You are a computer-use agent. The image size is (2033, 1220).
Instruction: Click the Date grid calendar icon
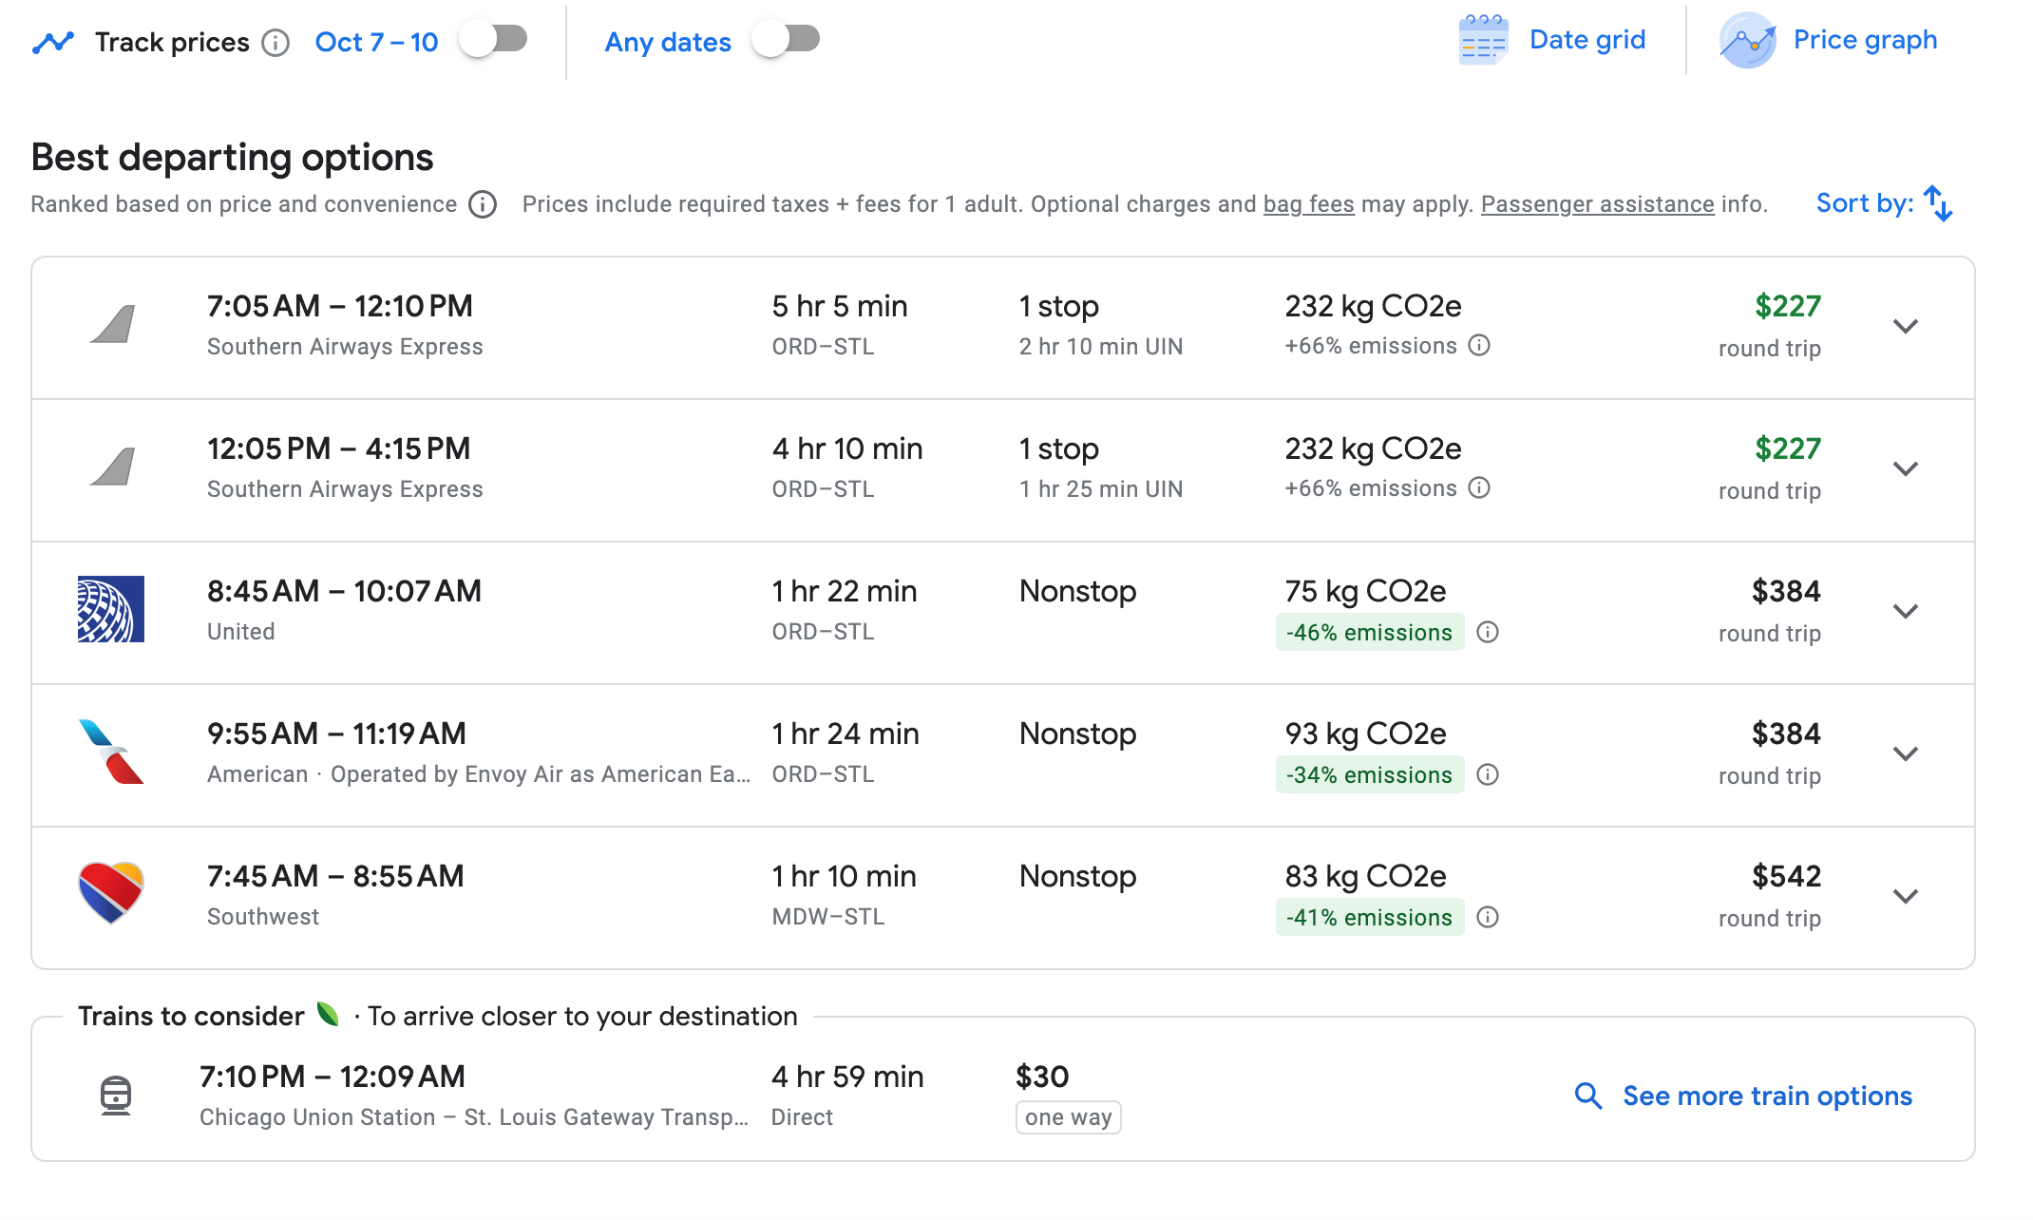tap(1482, 41)
